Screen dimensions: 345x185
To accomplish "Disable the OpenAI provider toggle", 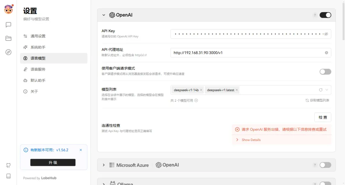I will click(x=325, y=15).
